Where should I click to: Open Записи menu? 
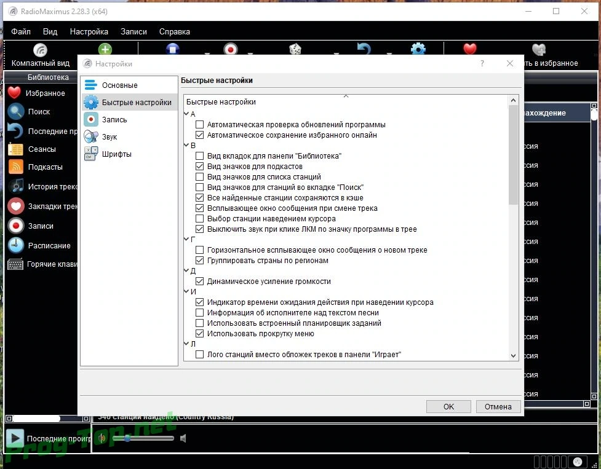point(133,31)
